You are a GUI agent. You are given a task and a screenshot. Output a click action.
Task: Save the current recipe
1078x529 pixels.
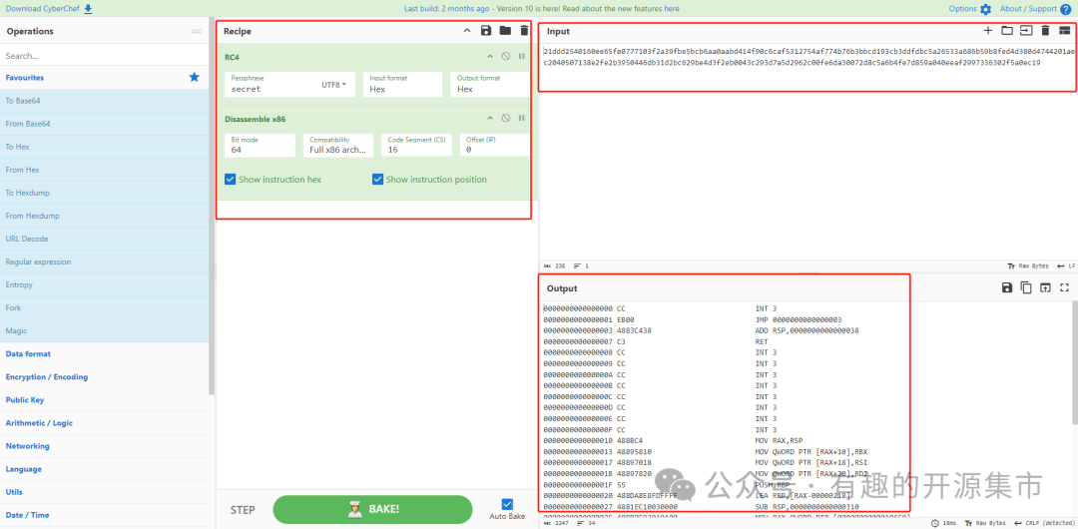[x=486, y=31]
